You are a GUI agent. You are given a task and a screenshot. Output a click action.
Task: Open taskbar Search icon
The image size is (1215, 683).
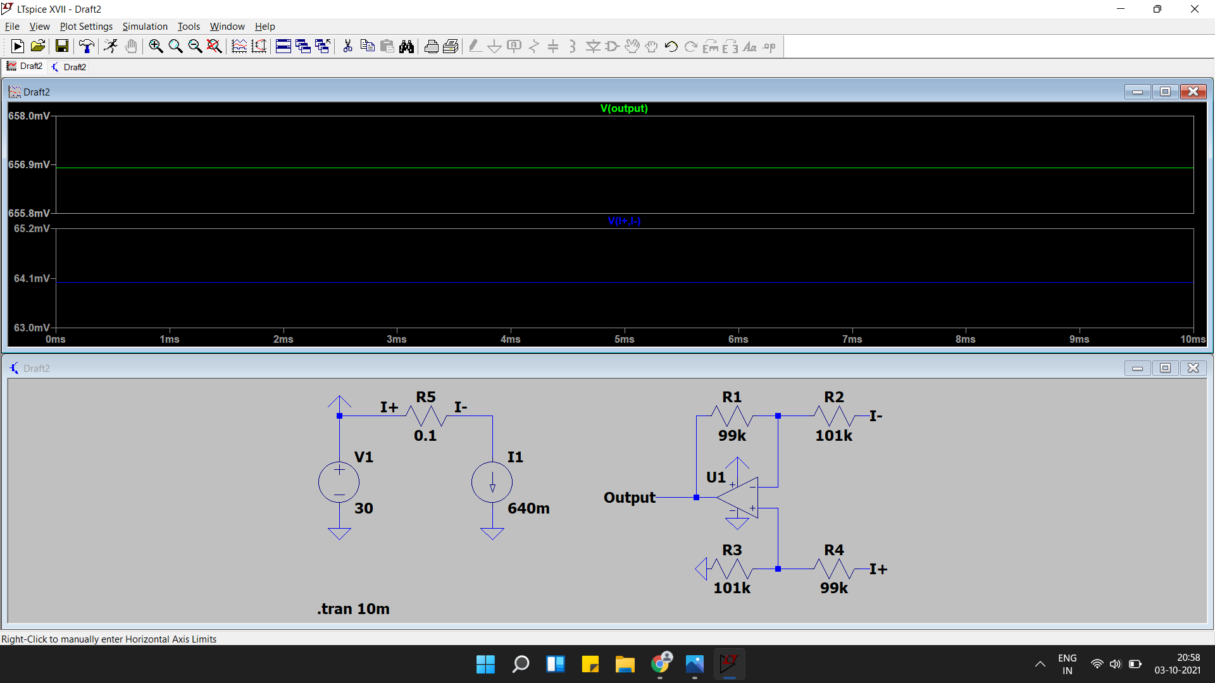(x=520, y=664)
